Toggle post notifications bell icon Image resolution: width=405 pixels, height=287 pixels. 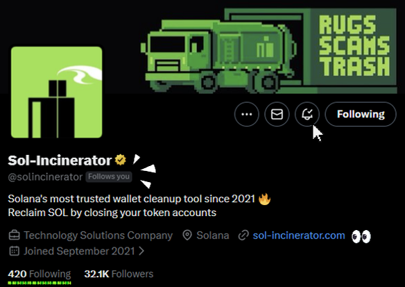click(307, 114)
